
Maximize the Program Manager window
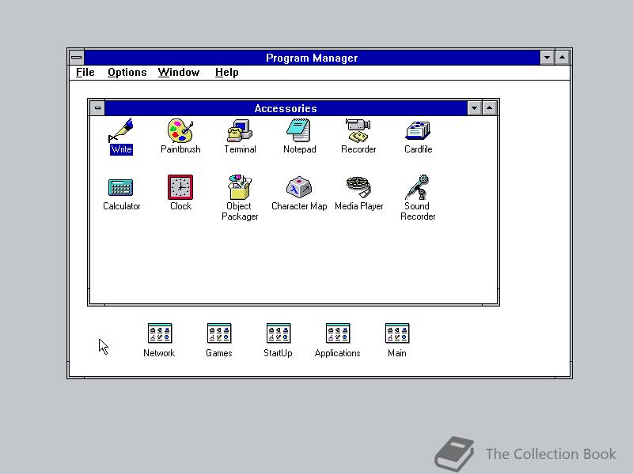coord(562,58)
